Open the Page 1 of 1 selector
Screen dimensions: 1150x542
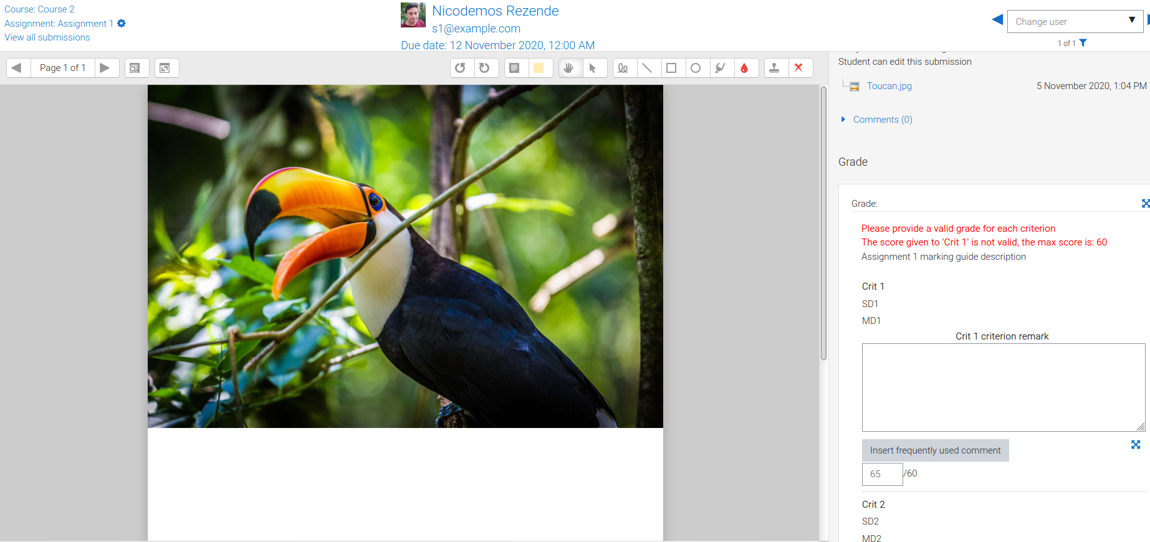pyautogui.click(x=62, y=68)
